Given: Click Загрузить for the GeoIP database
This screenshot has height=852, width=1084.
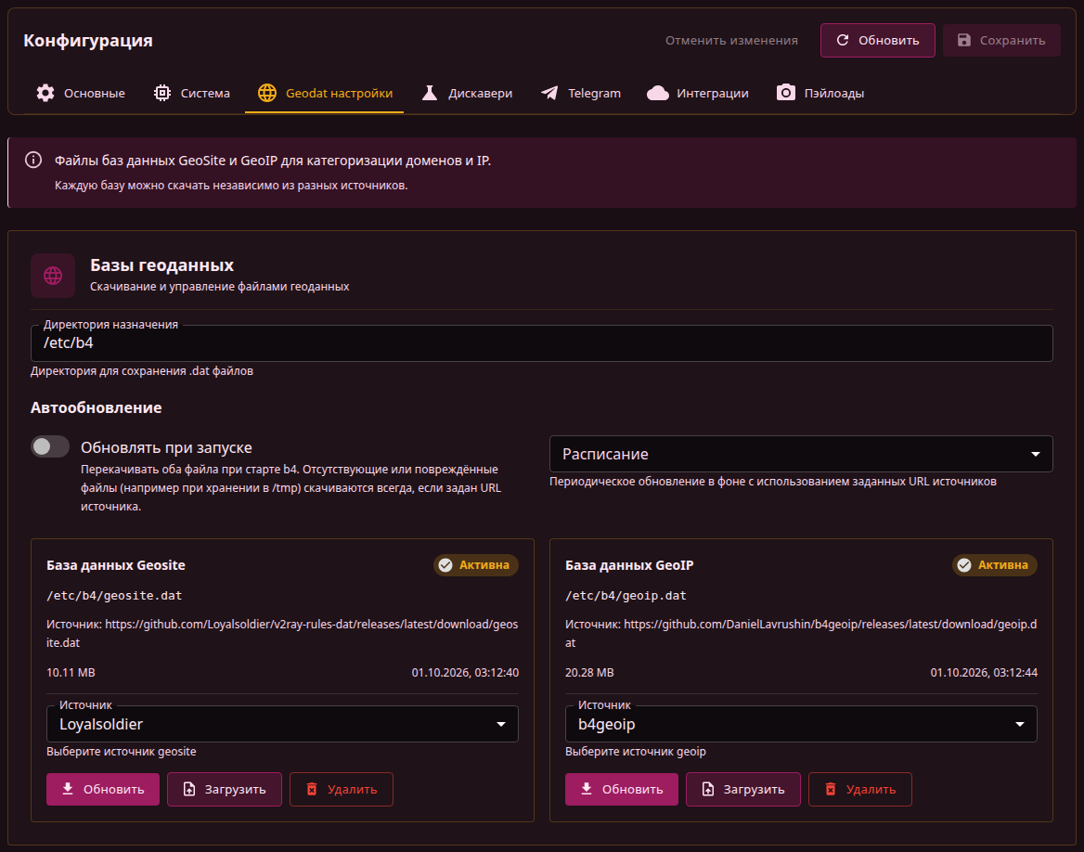Looking at the screenshot, I should 743,789.
